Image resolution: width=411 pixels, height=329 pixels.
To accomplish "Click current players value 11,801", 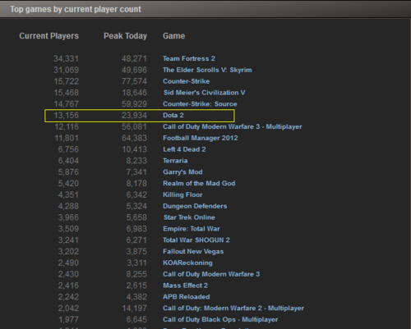I will click(x=67, y=138).
